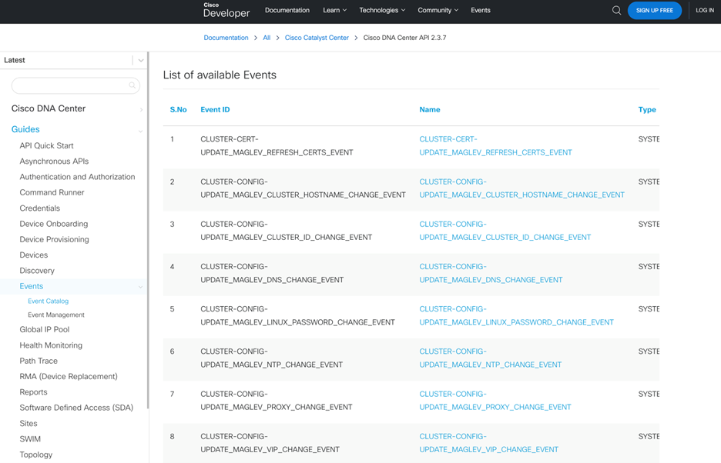
Task: Click the SIGN UP FREE button
Action: (654, 11)
